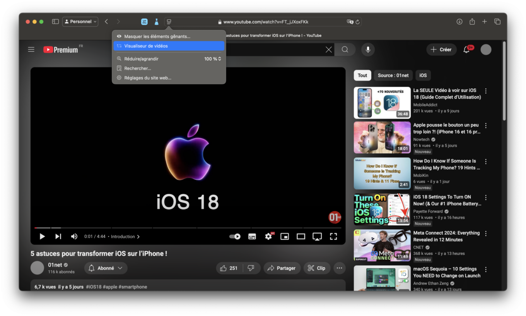The height and width of the screenshot is (316, 526).
Task: Open Meta Connect 2024 video title
Action: click(446, 236)
